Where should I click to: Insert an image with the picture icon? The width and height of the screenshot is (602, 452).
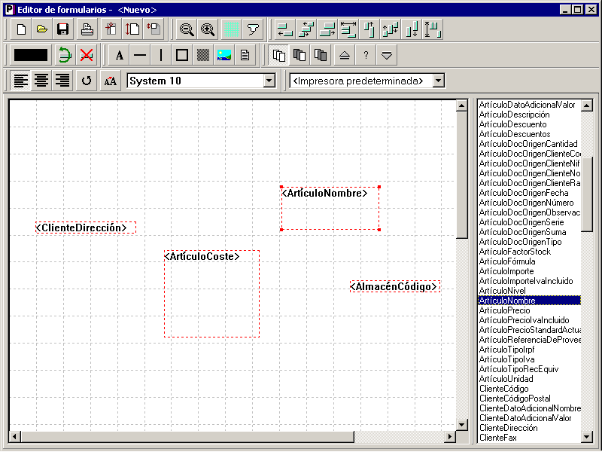tap(223, 55)
